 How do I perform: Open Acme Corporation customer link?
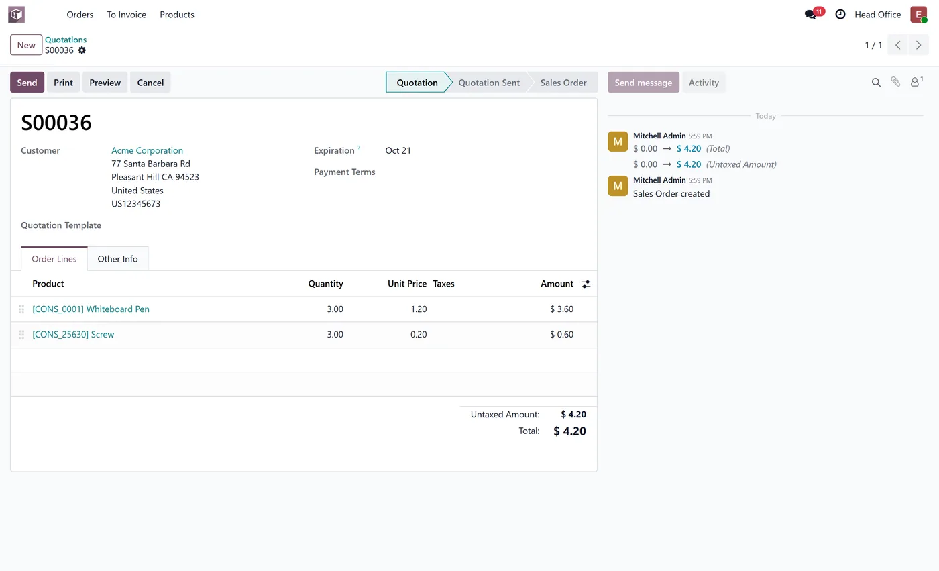147,150
